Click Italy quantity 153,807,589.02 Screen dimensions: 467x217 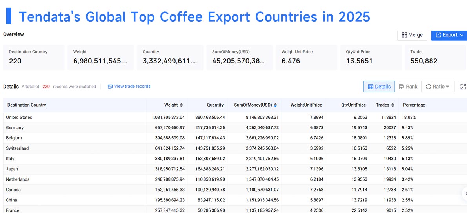coord(210,159)
